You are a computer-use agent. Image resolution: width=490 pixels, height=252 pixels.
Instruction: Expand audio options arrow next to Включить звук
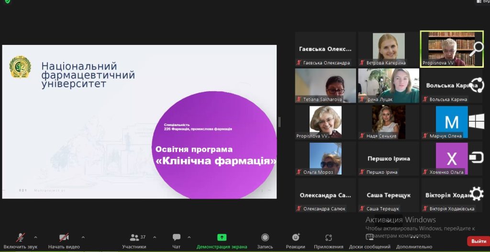click(35, 237)
